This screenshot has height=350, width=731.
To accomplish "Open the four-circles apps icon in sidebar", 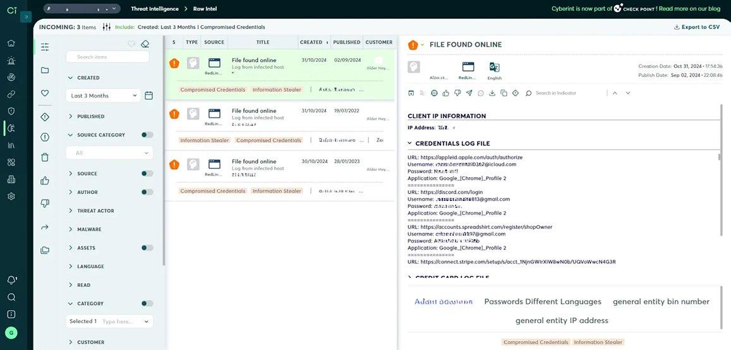I will tap(11, 162).
